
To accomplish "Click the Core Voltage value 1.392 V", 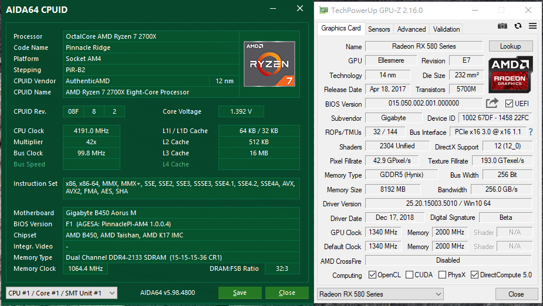I will pos(241,111).
